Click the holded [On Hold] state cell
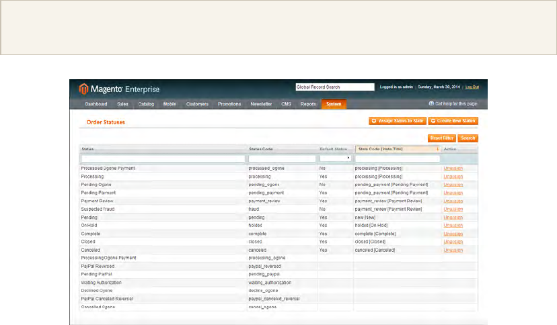The height and width of the screenshot is (325, 557). pyautogui.click(x=371, y=226)
